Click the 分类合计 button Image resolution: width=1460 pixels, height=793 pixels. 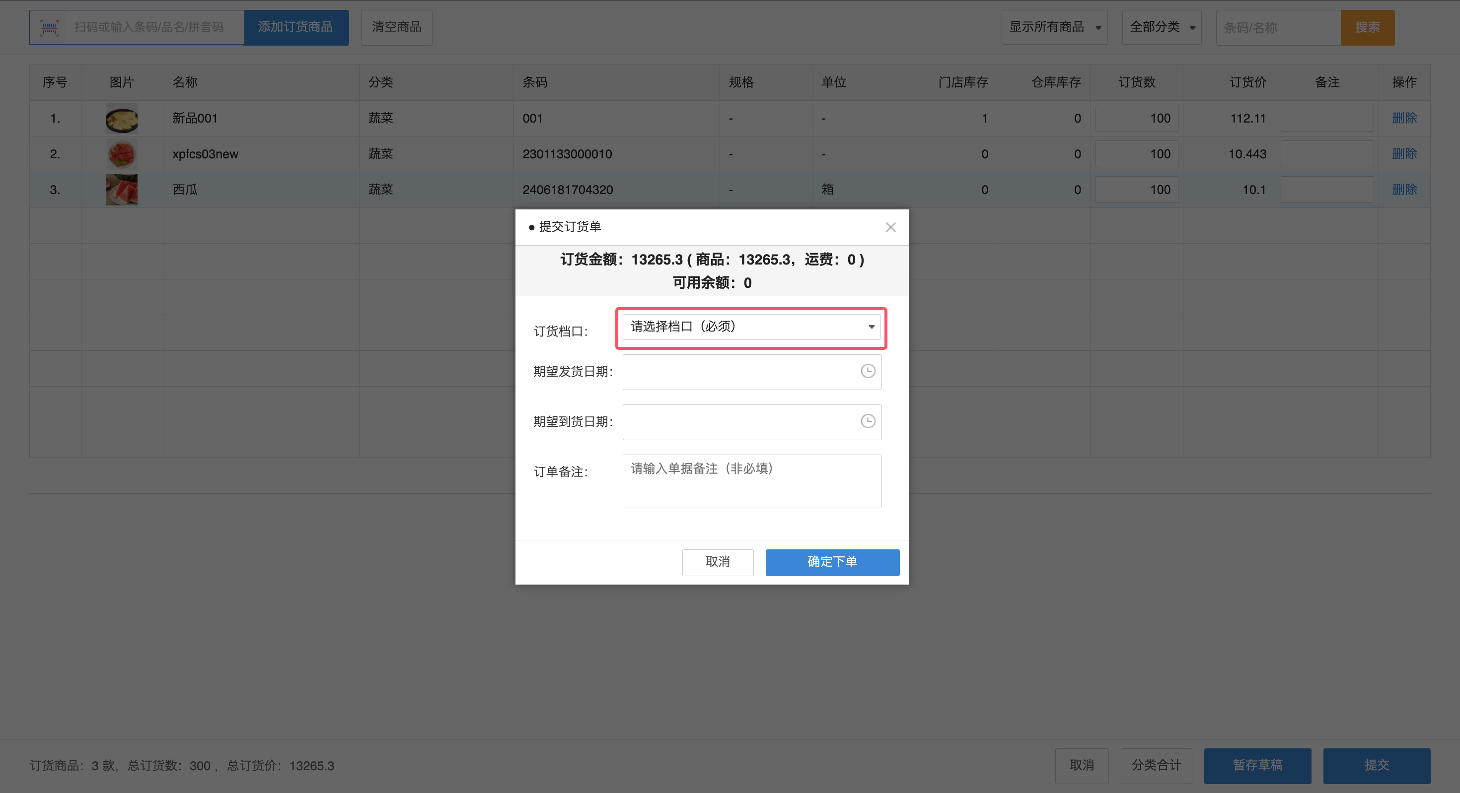tap(1156, 765)
